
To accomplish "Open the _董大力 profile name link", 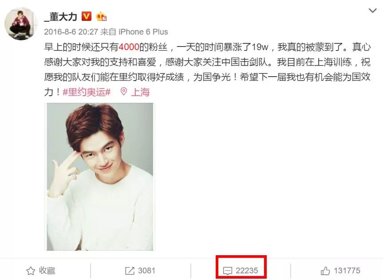I will pos(60,16).
